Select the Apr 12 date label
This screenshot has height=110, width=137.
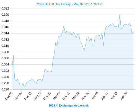tap(105, 96)
